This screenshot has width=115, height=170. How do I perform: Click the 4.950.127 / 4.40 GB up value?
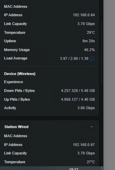pyautogui.click(x=78, y=100)
